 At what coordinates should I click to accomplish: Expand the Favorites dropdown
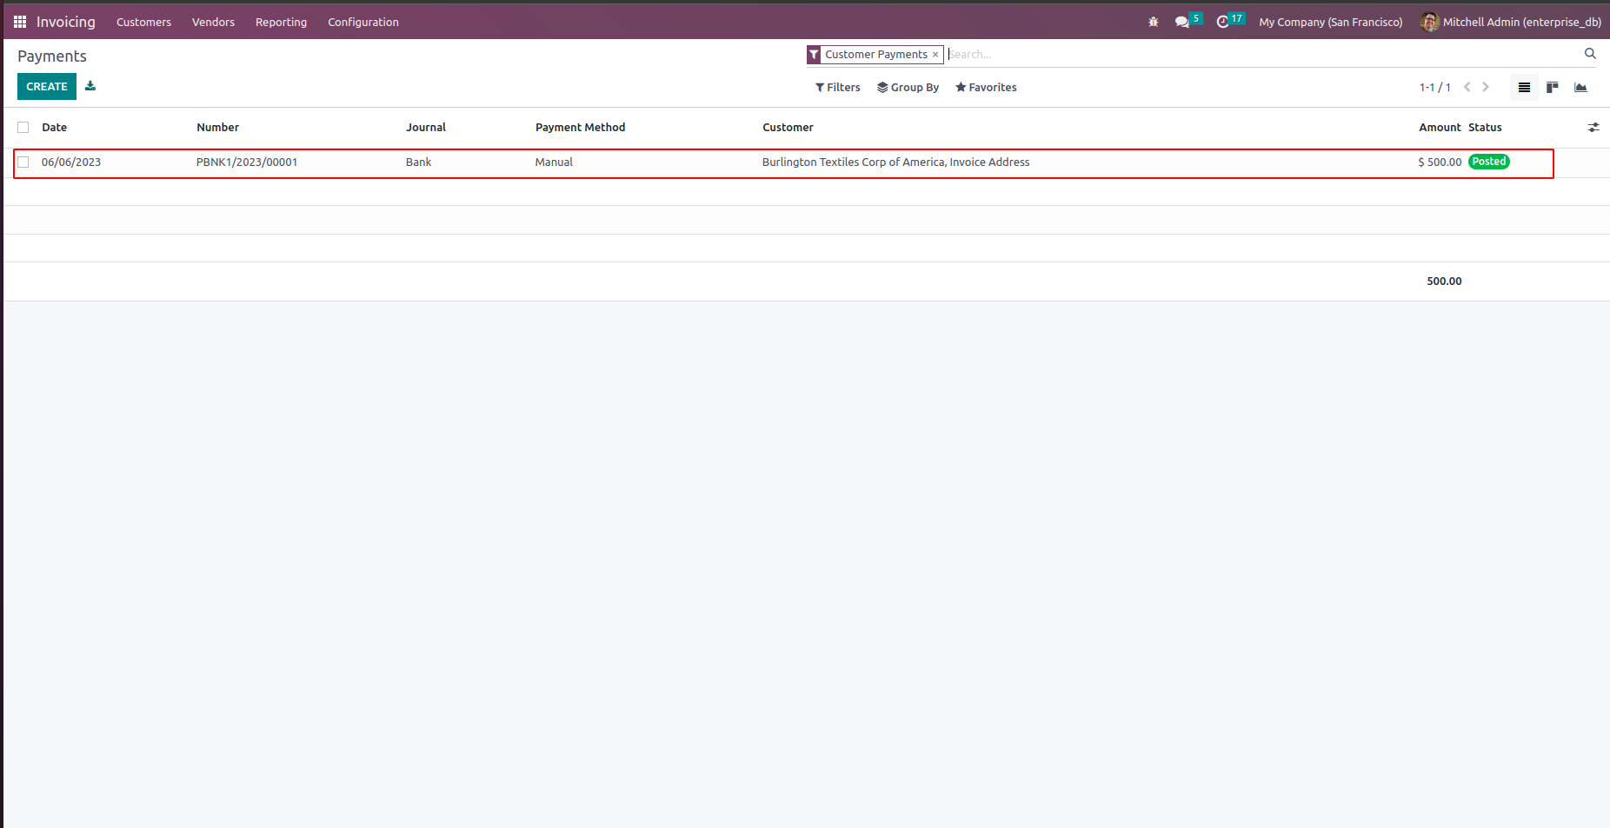(x=986, y=87)
